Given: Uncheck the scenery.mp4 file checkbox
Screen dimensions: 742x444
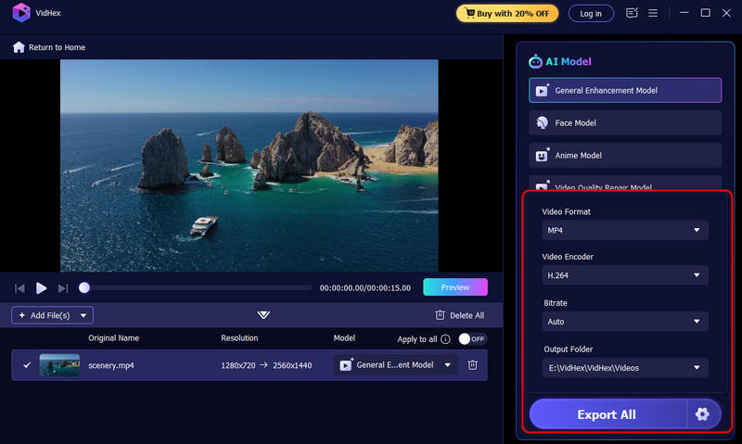Looking at the screenshot, I should point(26,365).
